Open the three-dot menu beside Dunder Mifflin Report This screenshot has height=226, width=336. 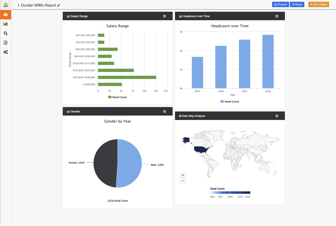pos(18,5)
